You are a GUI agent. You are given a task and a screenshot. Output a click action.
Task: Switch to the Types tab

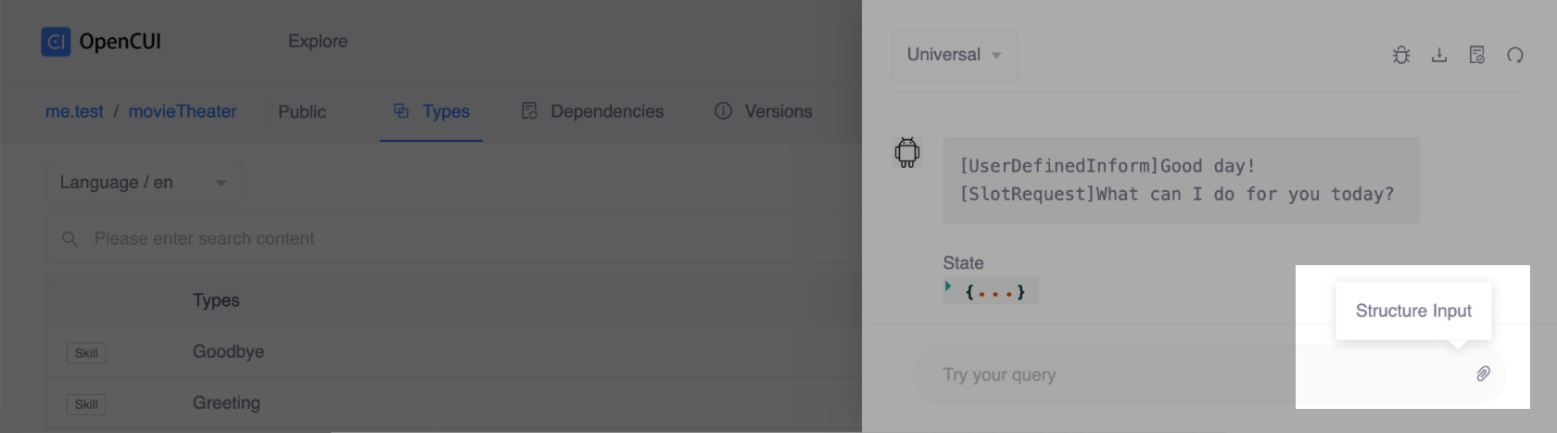pos(432,111)
